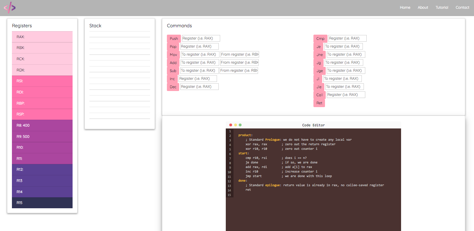Image resolution: width=474 pixels, height=231 pixels.
Task: Focus the Jle 'To register' input
Action: click(x=345, y=86)
